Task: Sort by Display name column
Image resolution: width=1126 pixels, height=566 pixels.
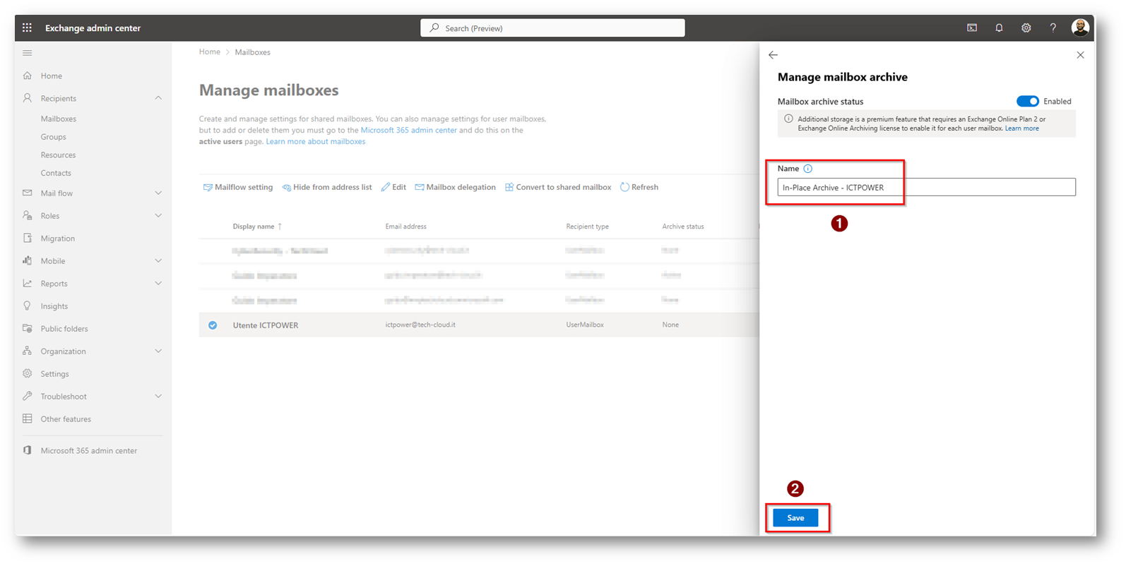Action: (257, 227)
